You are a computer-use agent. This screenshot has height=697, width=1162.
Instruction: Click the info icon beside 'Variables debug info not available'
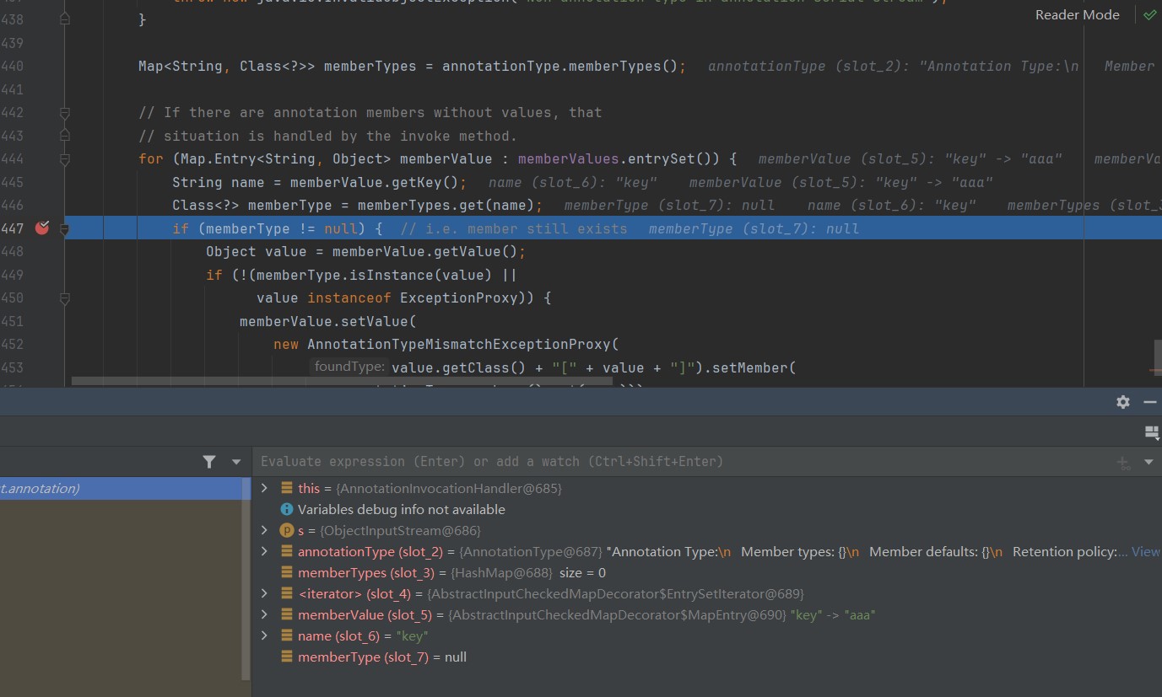point(287,509)
